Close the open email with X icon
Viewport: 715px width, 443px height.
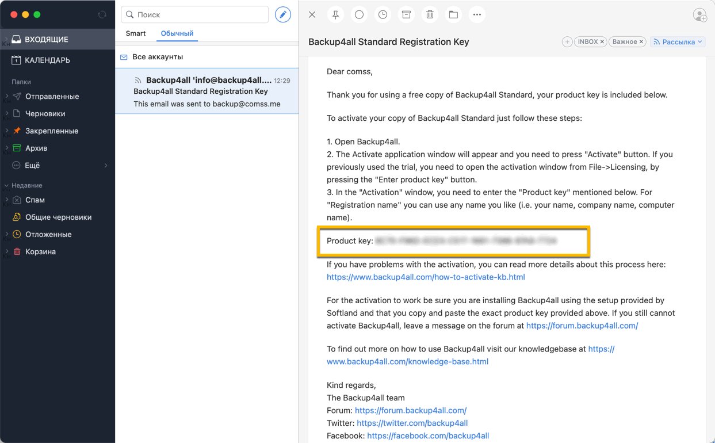point(312,14)
